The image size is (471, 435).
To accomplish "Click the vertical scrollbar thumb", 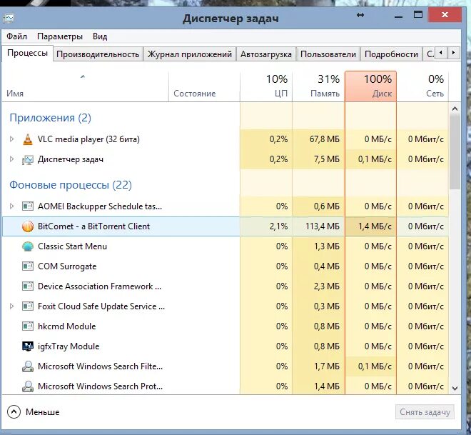I will tap(455, 152).
